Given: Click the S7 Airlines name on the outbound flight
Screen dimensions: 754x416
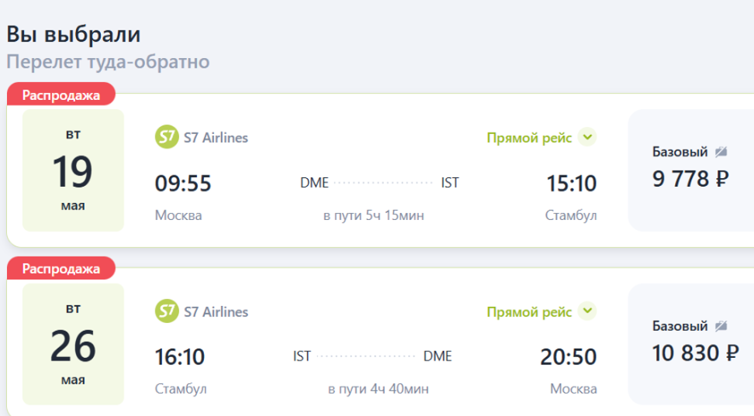Looking at the screenshot, I should (216, 138).
